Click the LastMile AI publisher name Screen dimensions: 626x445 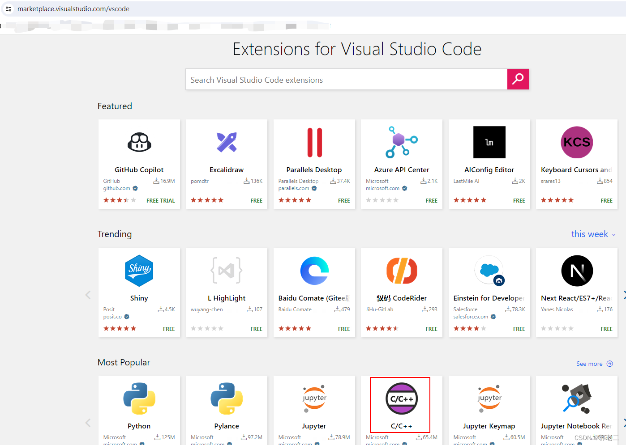(x=466, y=181)
